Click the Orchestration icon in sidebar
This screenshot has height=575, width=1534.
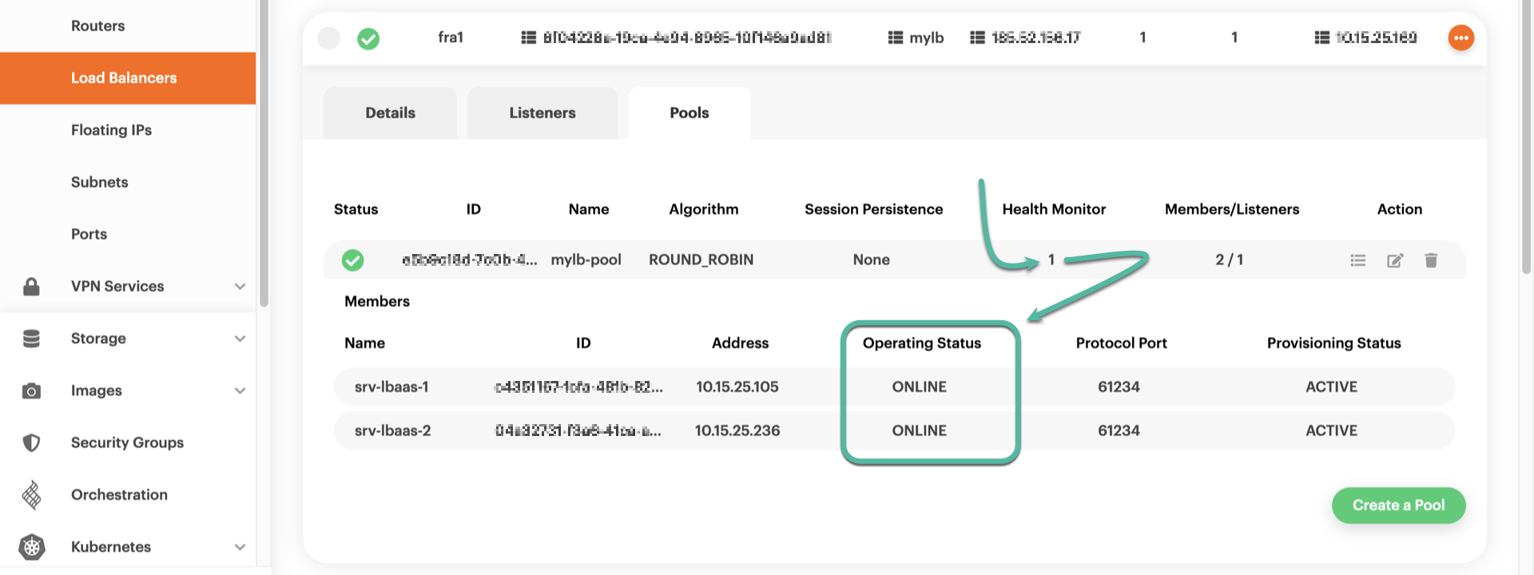[31, 495]
